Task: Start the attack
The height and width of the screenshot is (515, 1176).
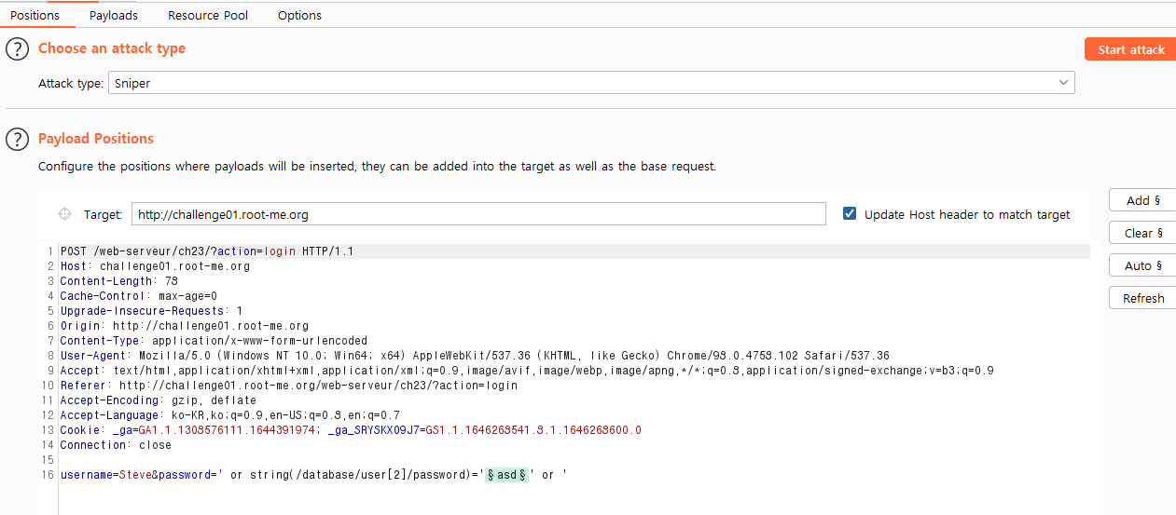Action: click(1130, 49)
